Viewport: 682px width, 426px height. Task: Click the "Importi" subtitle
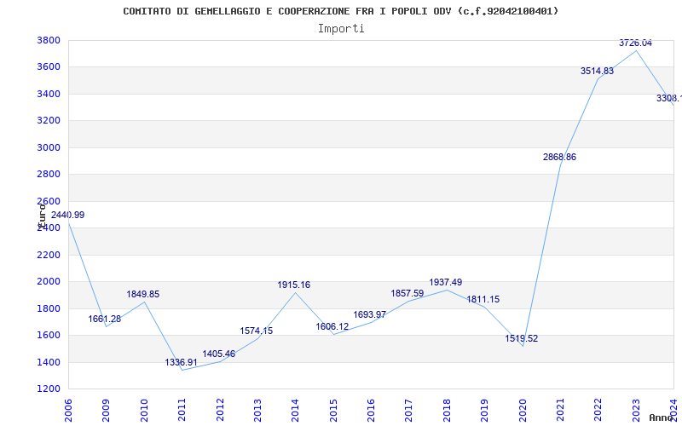[x=341, y=28]
